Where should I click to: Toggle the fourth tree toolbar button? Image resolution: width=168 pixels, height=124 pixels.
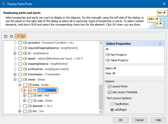tap(23, 36)
